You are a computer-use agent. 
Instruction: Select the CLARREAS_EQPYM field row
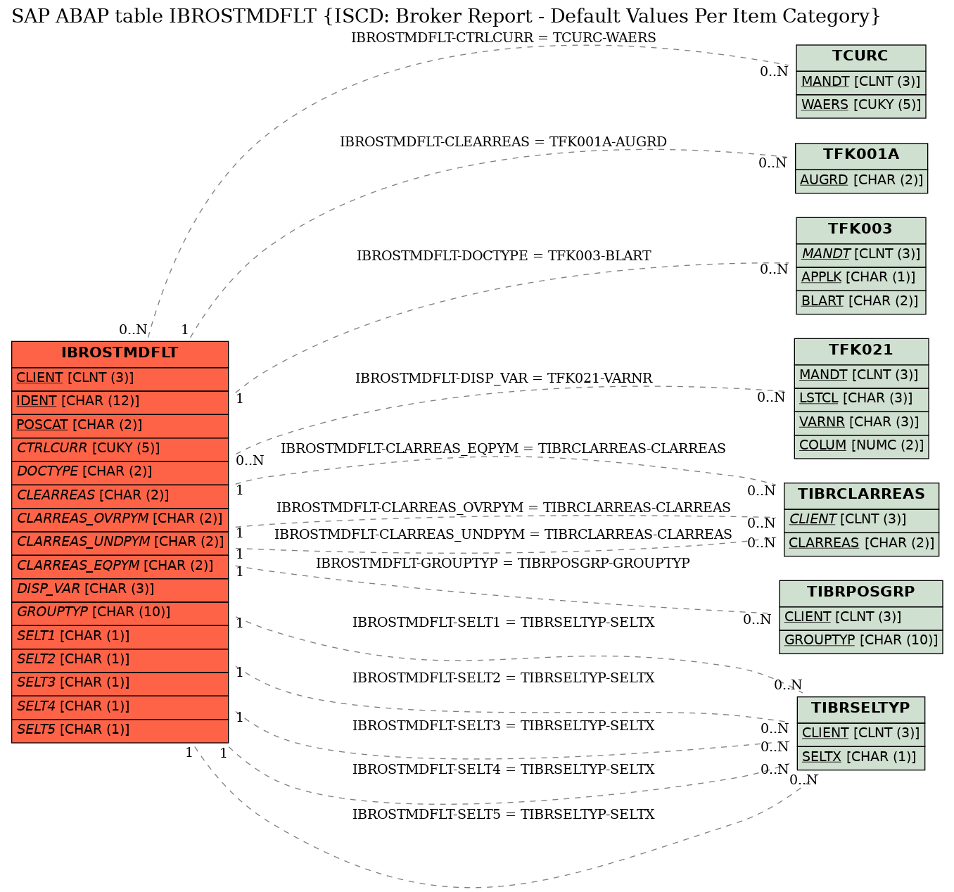[120, 566]
